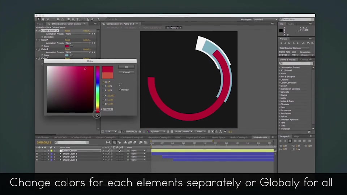Open the Graph Editor in timeline
The height and width of the screenshot is (195, 347).
146,142
